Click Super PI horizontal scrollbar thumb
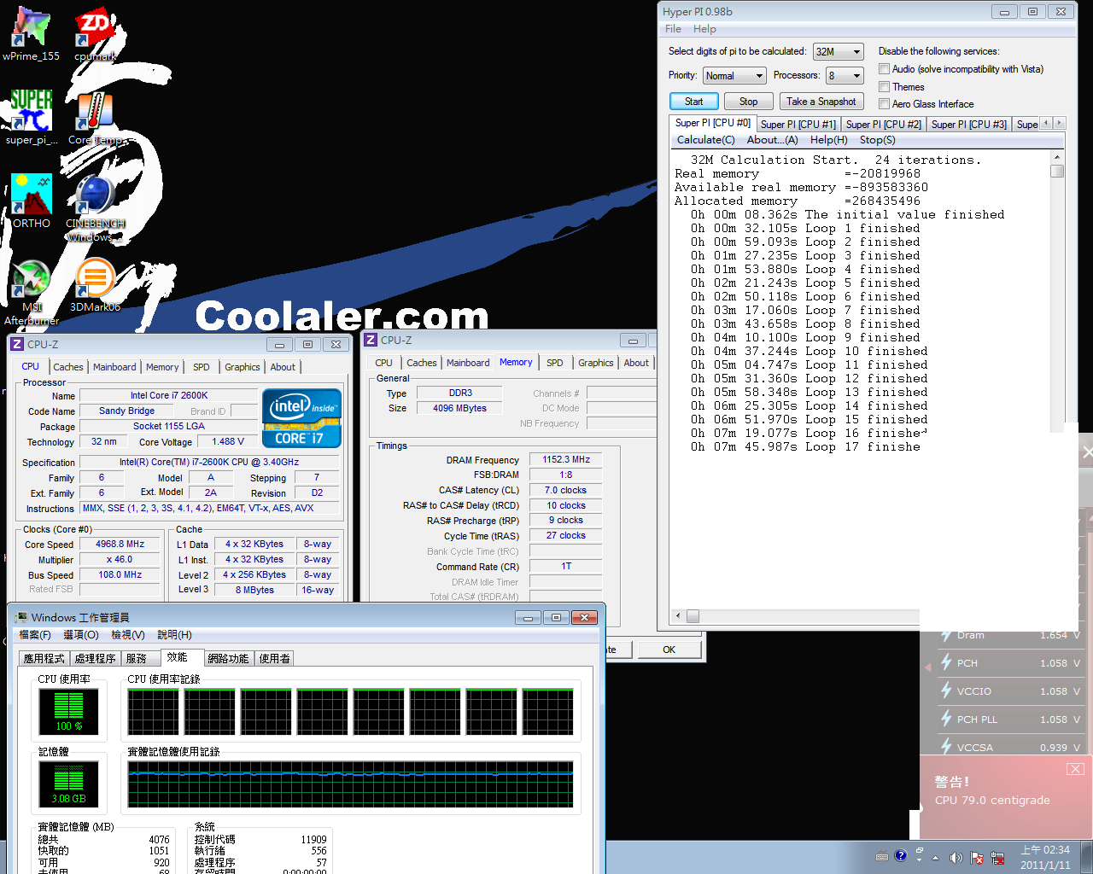The width and height of the screenshot is (1093, 874). coord(693,616)
